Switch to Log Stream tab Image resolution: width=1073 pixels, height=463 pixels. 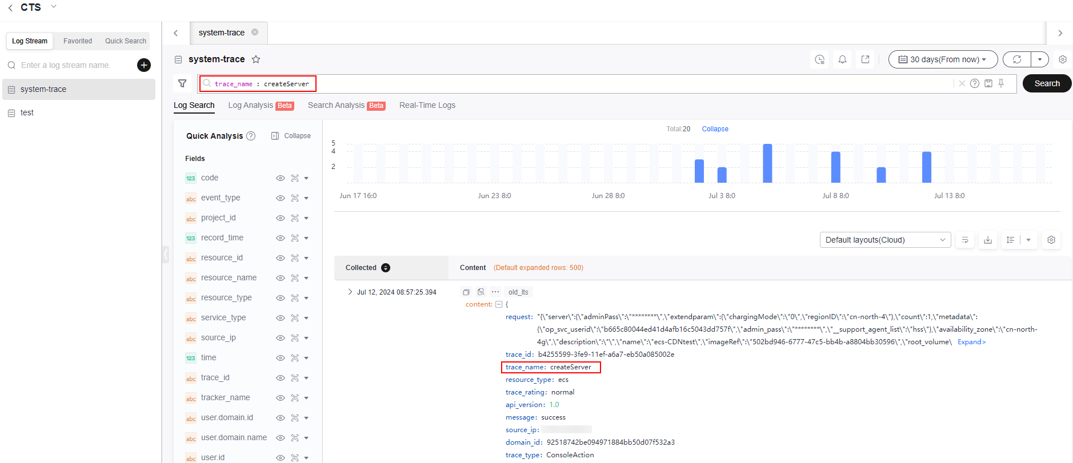pyautogui.click(x=30, y=41)
